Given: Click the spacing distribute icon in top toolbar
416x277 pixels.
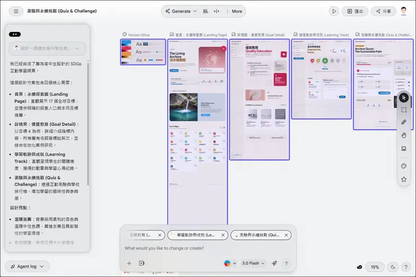Looking at the screenshot, I should [216, 11].
